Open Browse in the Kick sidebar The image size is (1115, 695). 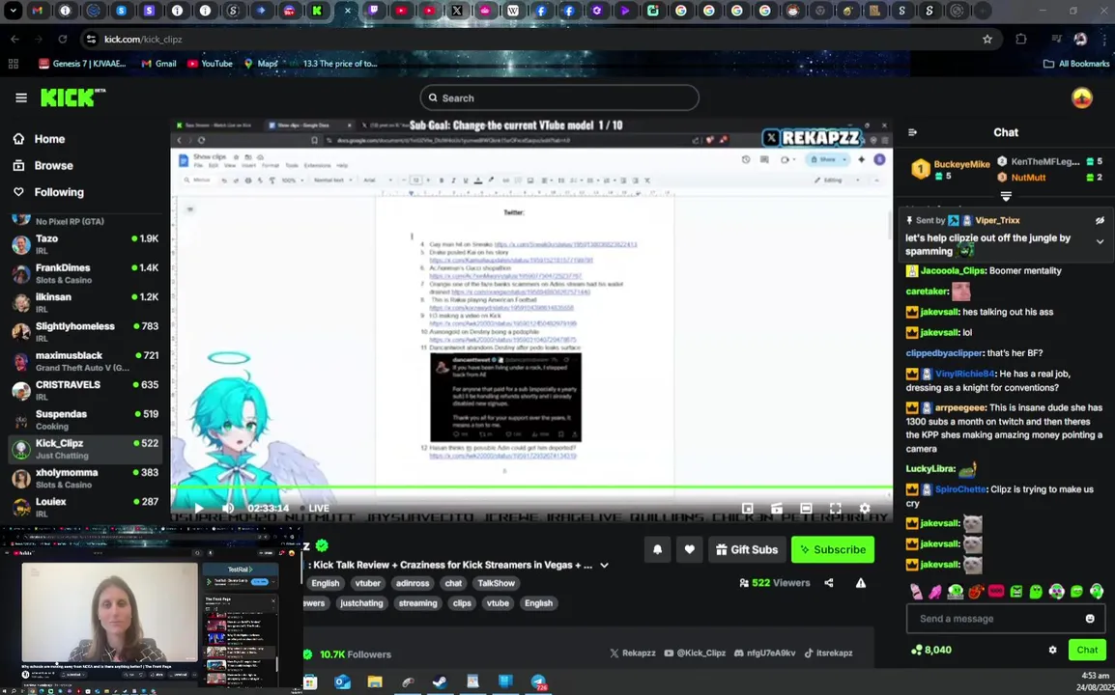click(x=53, y=166)
